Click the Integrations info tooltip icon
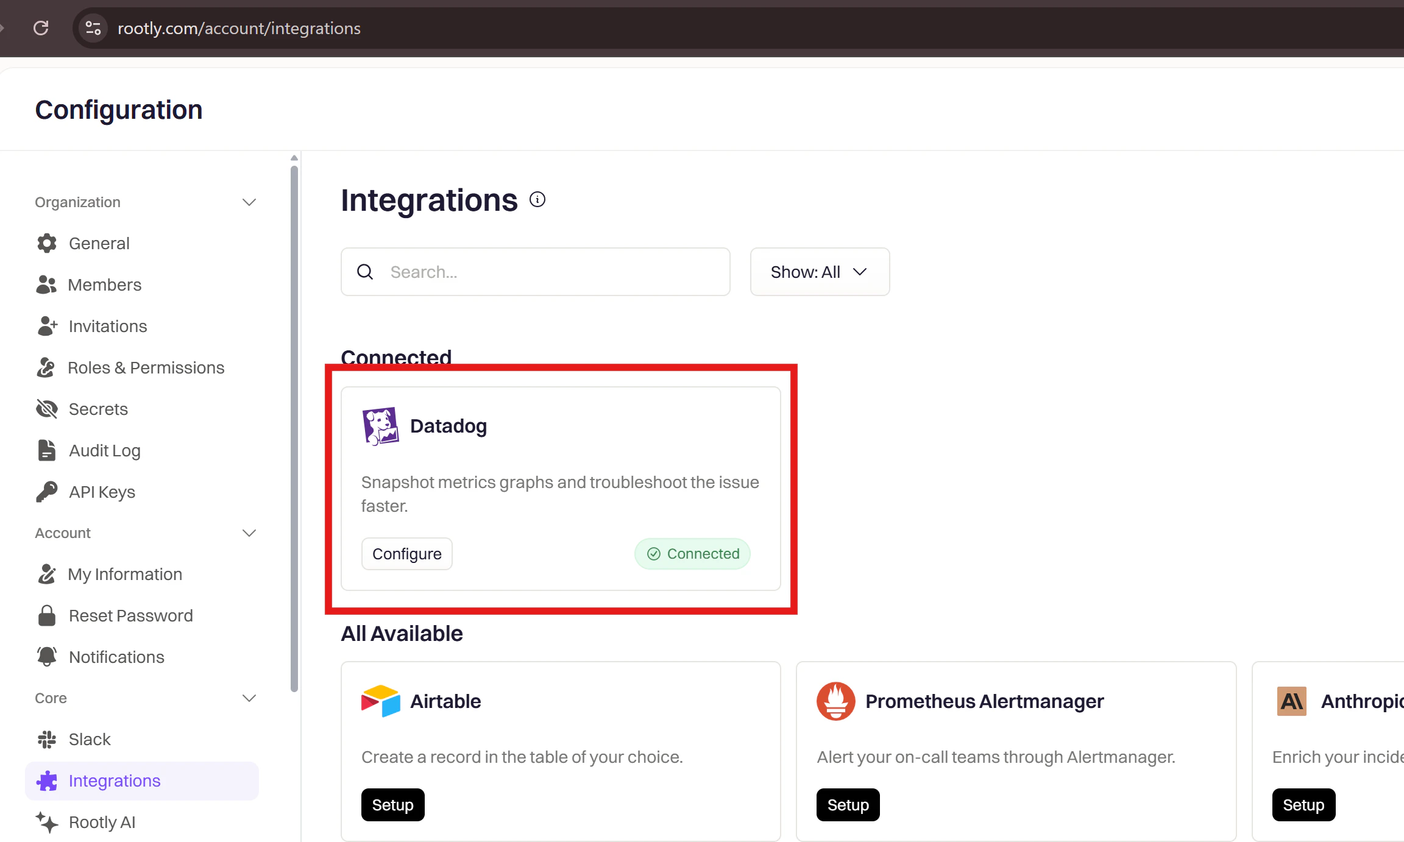Screen dimensions: 1404x842 [537, 199]
